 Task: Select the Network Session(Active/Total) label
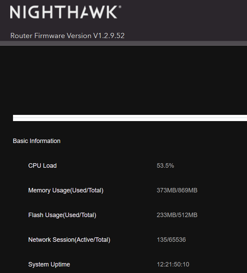[x=69, y=240]
